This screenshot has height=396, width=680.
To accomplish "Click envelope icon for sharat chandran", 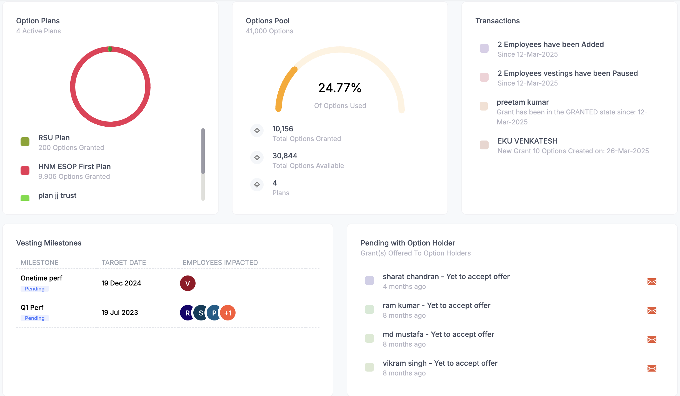I will [652, 282].
